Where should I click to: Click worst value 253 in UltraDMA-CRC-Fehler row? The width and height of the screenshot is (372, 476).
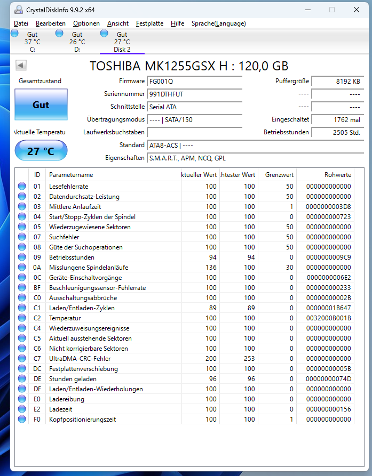coord(249,359)
